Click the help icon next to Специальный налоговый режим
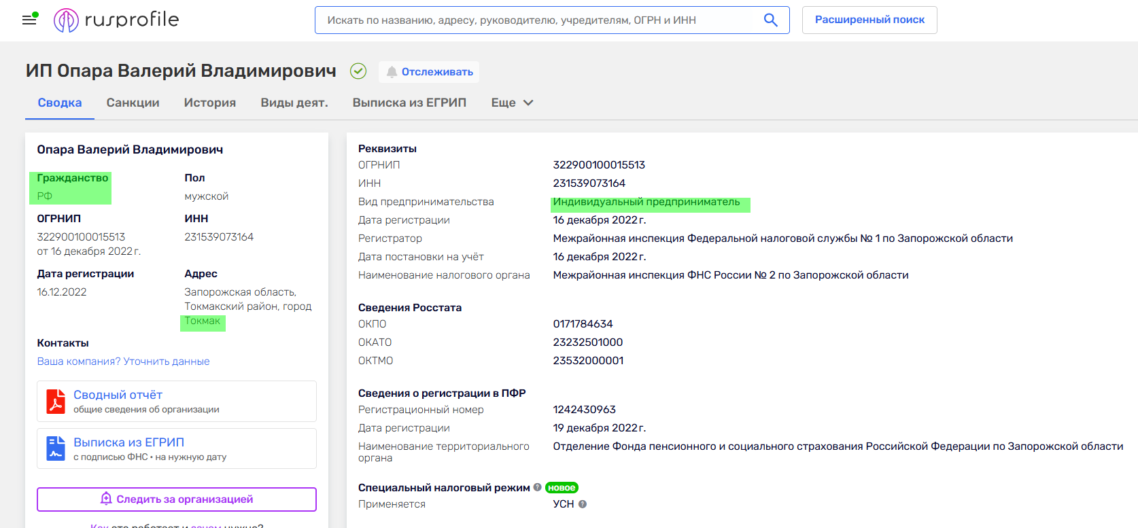This screenshot has height=528, width=1138. (537, 487)
